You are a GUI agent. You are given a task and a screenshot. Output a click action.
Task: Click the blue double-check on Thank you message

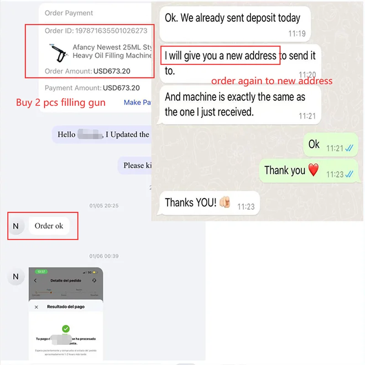(349, 174)
